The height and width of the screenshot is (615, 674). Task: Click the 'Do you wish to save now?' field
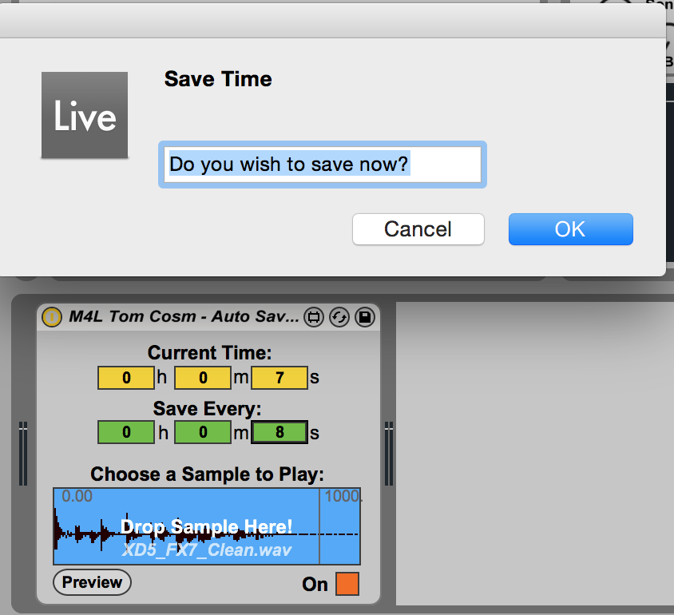[x=323, y=165]
